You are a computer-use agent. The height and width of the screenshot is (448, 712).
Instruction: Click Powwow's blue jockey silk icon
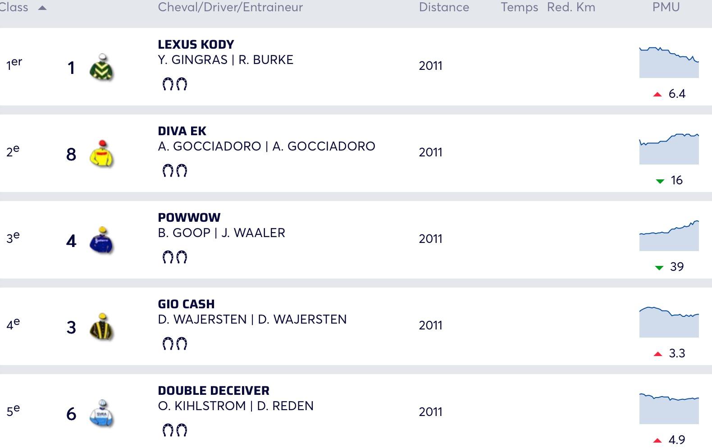pos(101,241)
